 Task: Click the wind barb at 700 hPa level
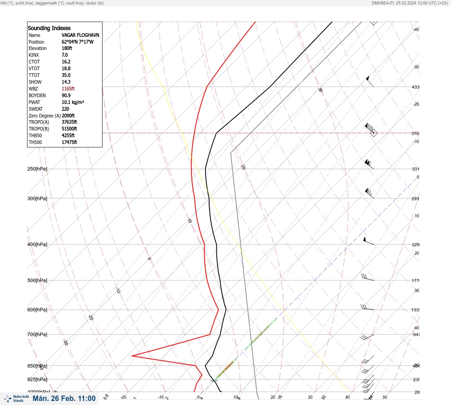pyautogui.click(x=367, y=337)
